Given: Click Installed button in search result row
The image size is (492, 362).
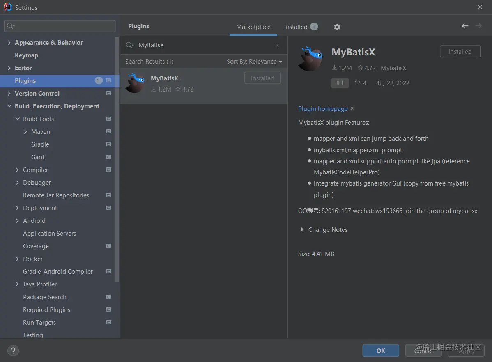Looking at the screenshot, I should tap(262, 78).
